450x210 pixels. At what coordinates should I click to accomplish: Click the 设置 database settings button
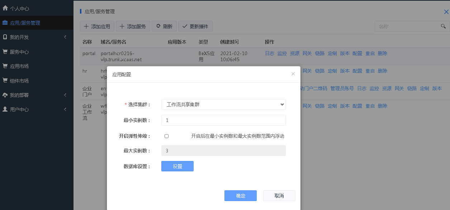coord(177,166)
